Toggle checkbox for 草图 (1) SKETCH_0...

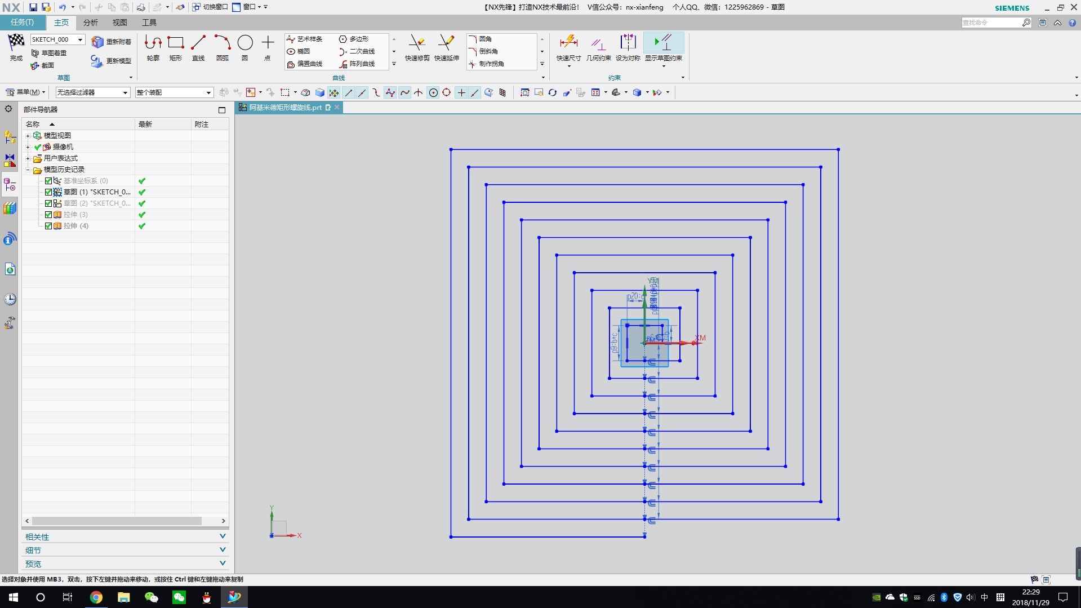tap(48, 192)
